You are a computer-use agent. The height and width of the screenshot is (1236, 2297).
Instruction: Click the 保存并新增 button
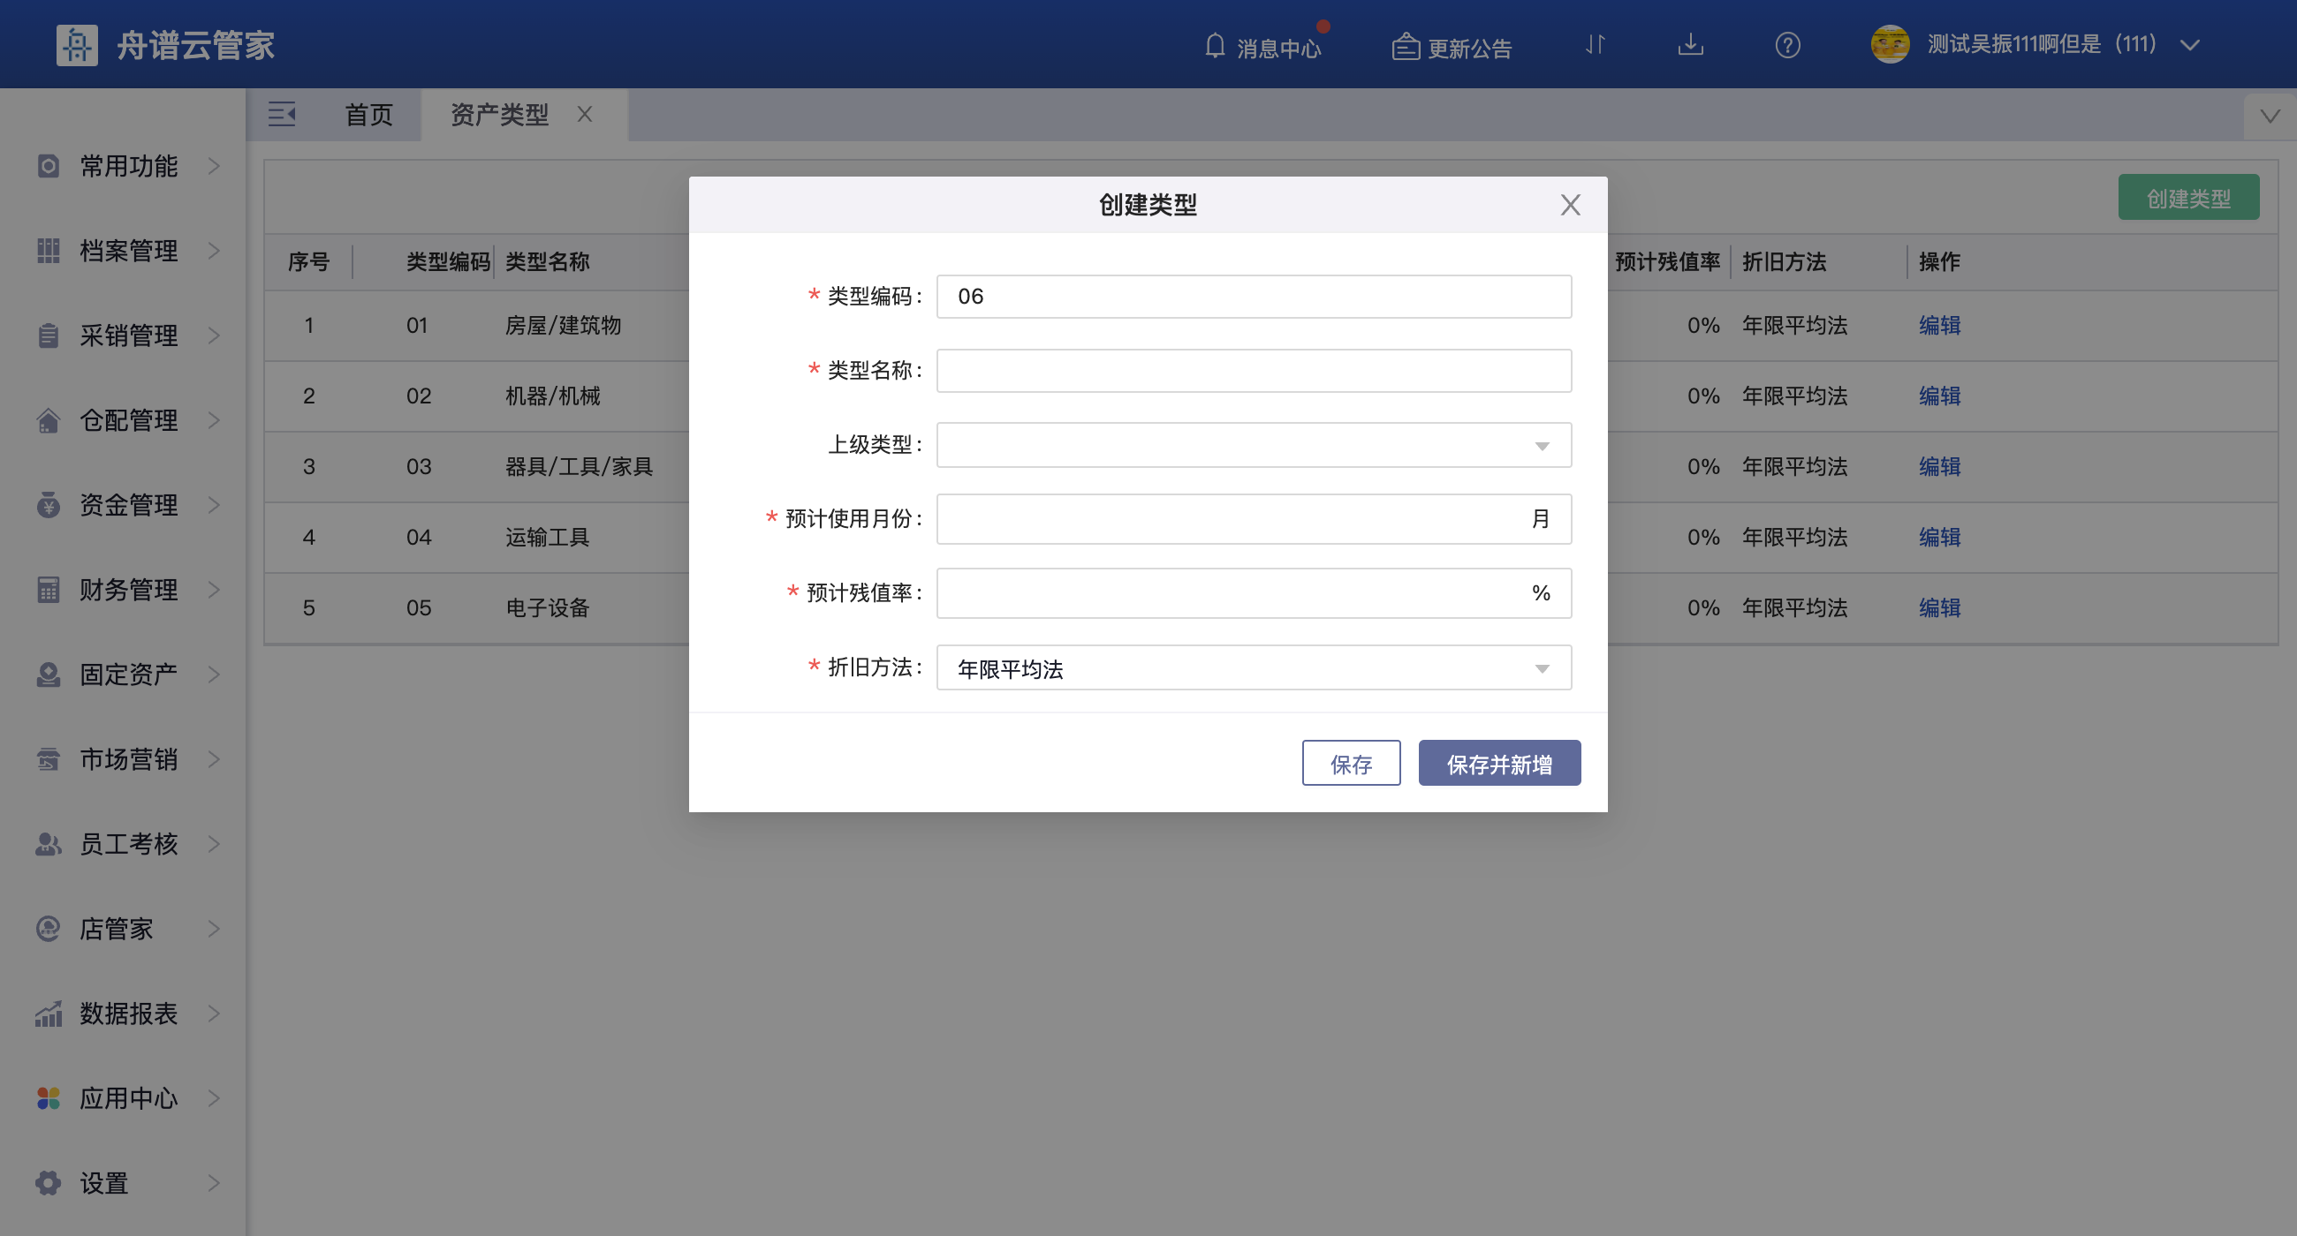coord(1498,763)
